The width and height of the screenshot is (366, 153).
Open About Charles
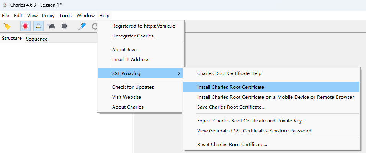click(x=141, y=107)
